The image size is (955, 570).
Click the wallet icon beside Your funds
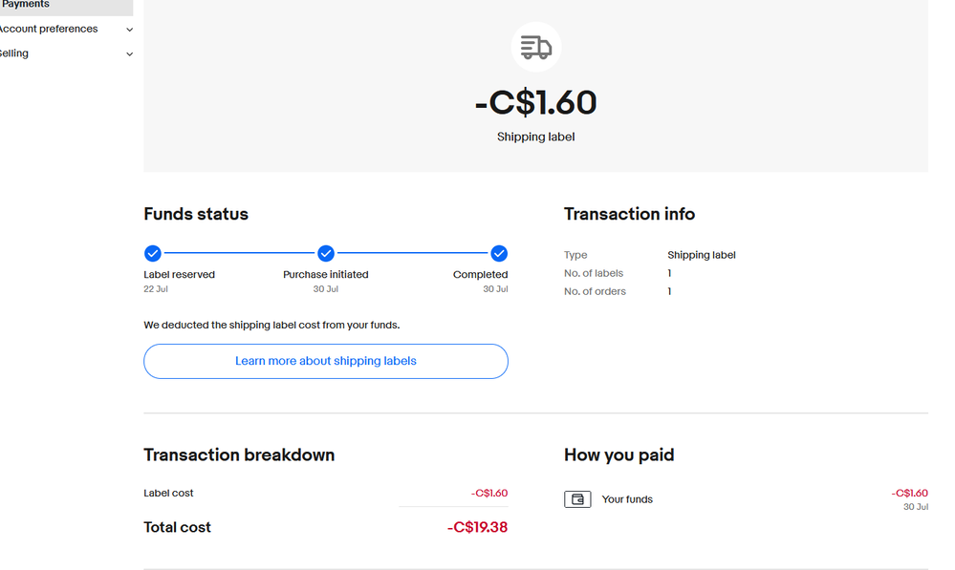coord(577,499)
